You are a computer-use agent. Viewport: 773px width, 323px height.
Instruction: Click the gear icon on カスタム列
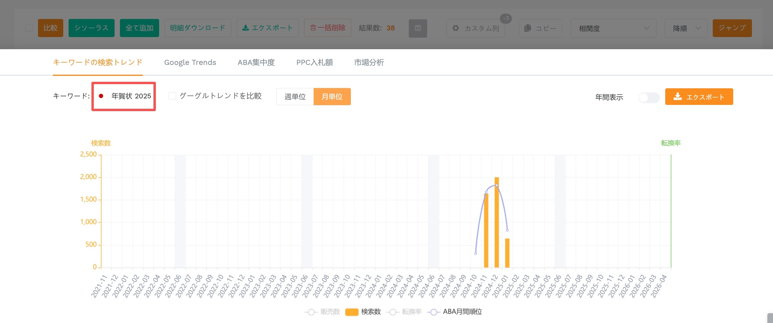point(455,28)
